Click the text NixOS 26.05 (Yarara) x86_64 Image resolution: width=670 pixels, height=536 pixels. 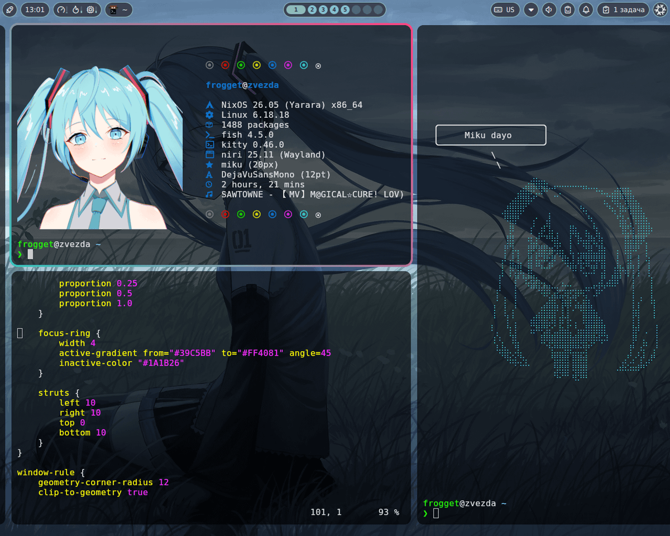pos(292,105)
